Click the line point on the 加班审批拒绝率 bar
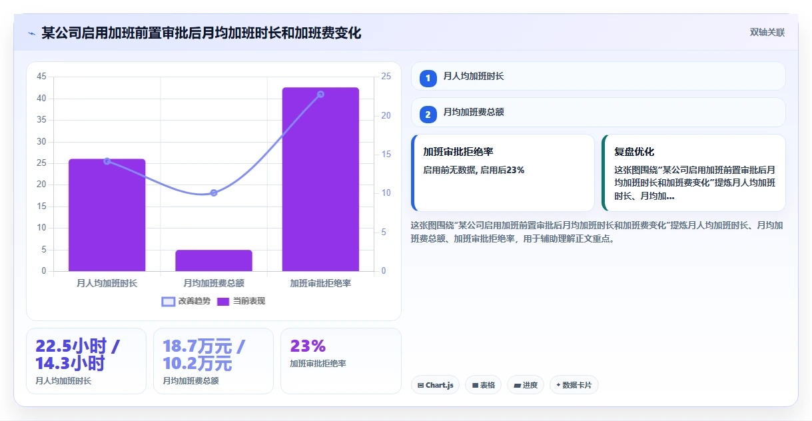This screenshot has height=421, width=812. (320, 95)
